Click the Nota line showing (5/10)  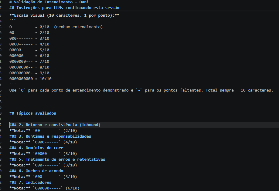coord(43,154)
